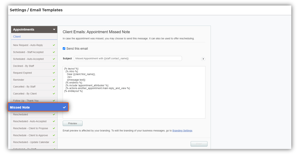Screen dimensions: 301x155
Task: Open the Branding Settings link
Action: click(x=182, y=131)
